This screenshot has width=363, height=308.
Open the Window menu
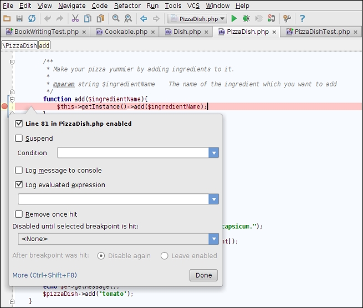[x=218, y=6]
